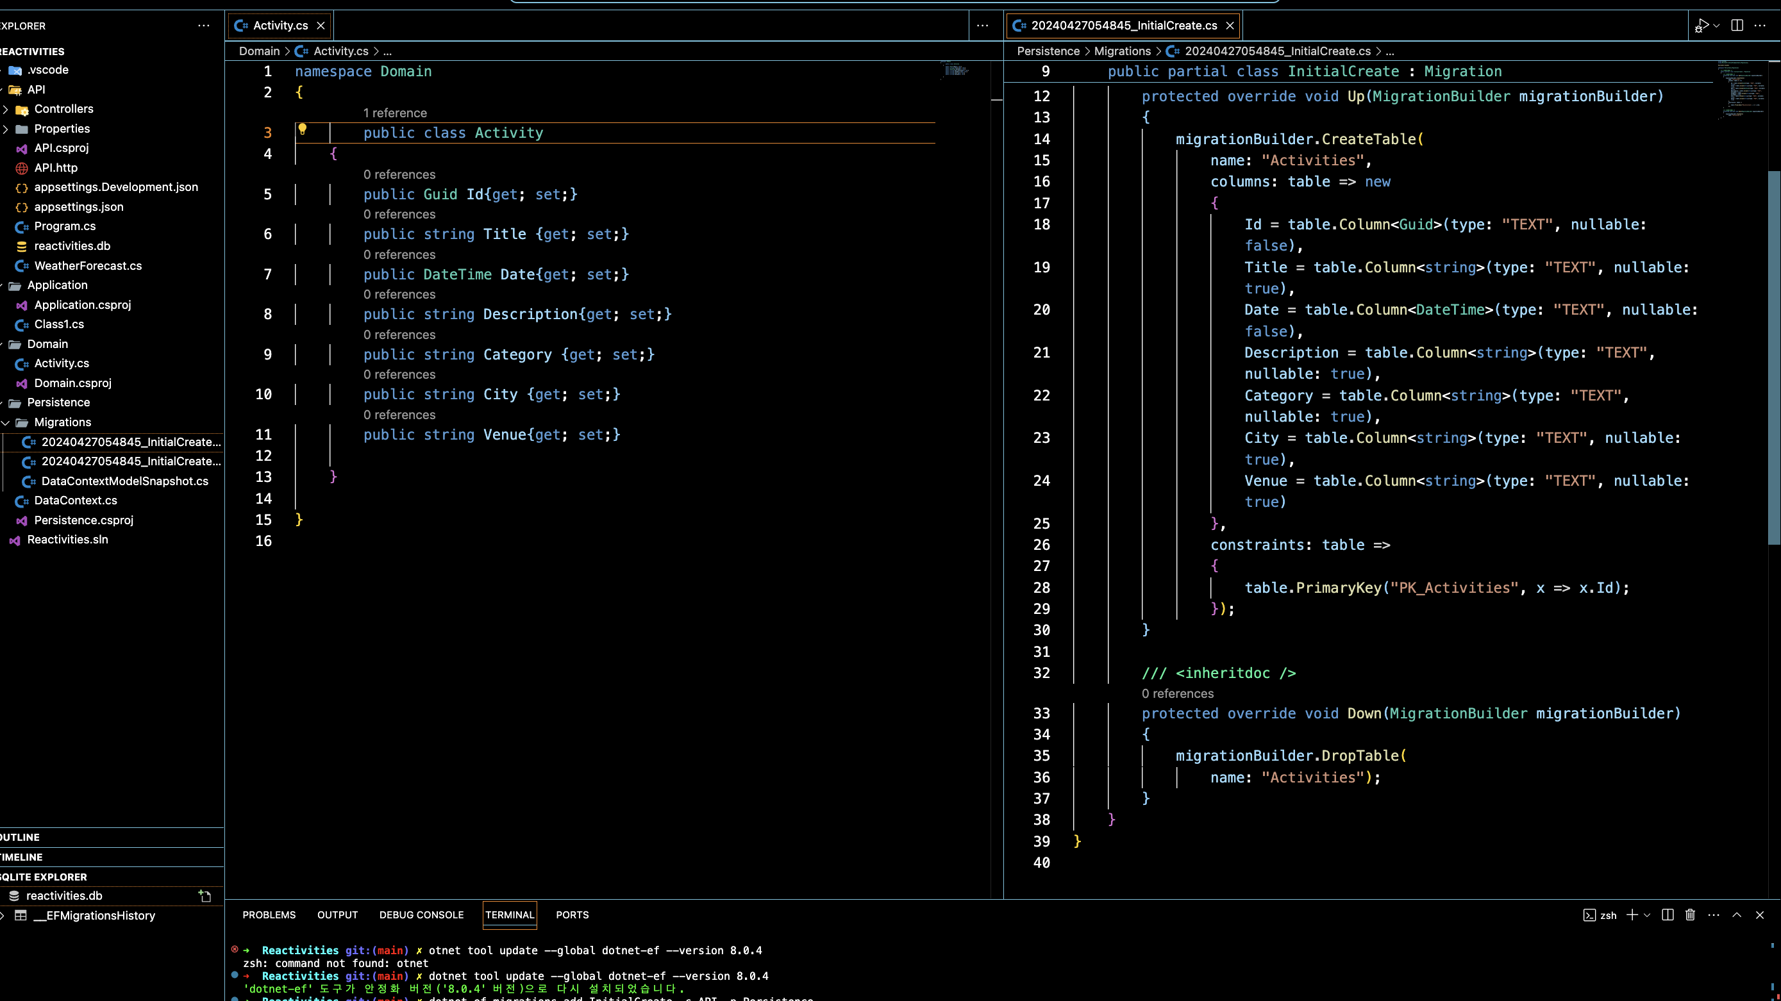Kill the terminal with the trash icon
Screen dimensions: 1781x1001
pyautogui.click(x=1691, y=914)
